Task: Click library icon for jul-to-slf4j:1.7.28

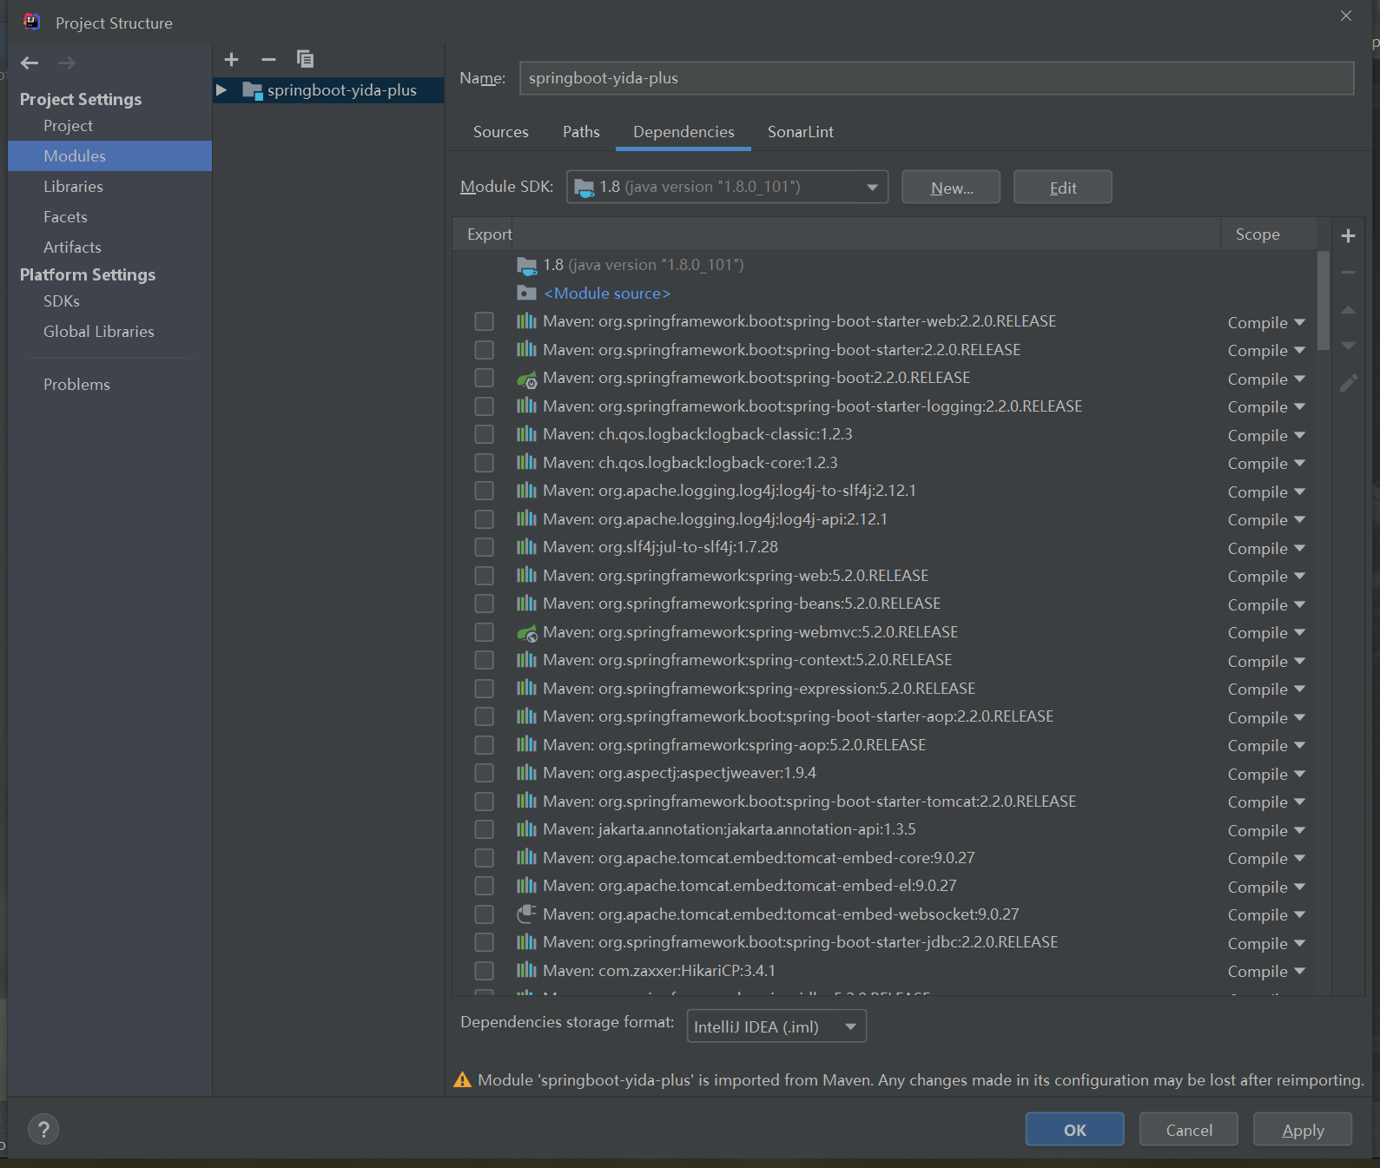Action: tap(526, 547)
